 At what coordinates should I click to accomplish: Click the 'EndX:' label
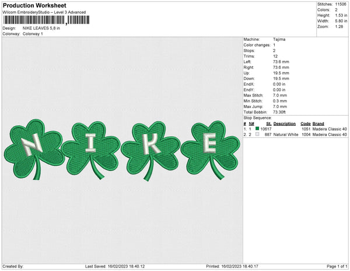coord(249,84)
